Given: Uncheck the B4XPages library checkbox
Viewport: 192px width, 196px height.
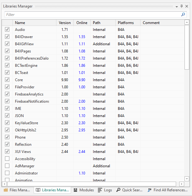Looking at the screenshot, I should point(7,51).
